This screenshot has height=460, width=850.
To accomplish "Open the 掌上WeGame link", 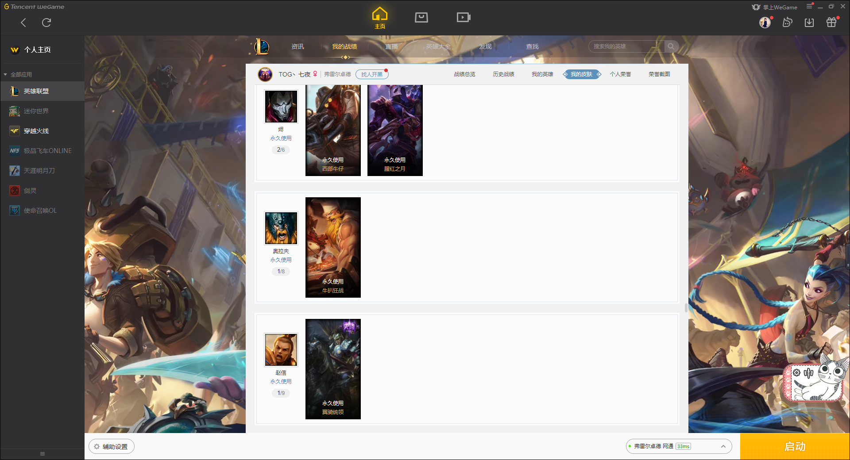I will [775, 7].
